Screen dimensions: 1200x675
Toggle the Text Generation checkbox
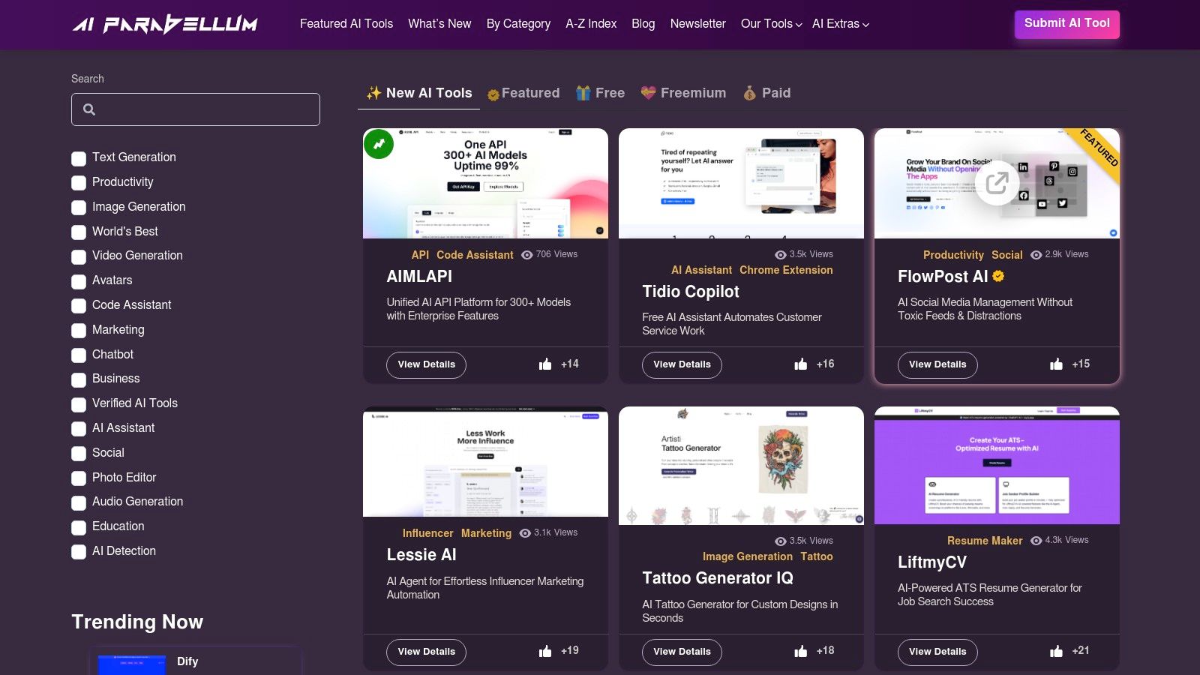click(79, 158)
